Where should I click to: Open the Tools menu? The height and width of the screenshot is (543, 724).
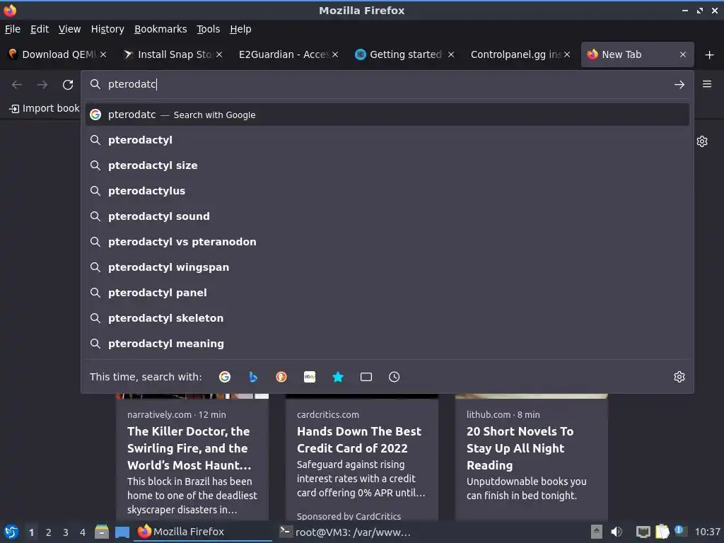(x=209, y=29)
